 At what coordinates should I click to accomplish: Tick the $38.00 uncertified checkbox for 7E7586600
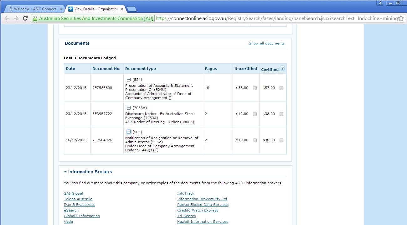tap(255, 88)
